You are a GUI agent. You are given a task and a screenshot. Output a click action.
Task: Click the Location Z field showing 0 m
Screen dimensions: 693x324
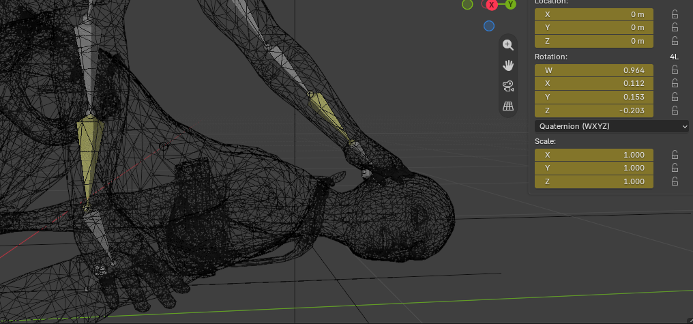coord(594,41)
